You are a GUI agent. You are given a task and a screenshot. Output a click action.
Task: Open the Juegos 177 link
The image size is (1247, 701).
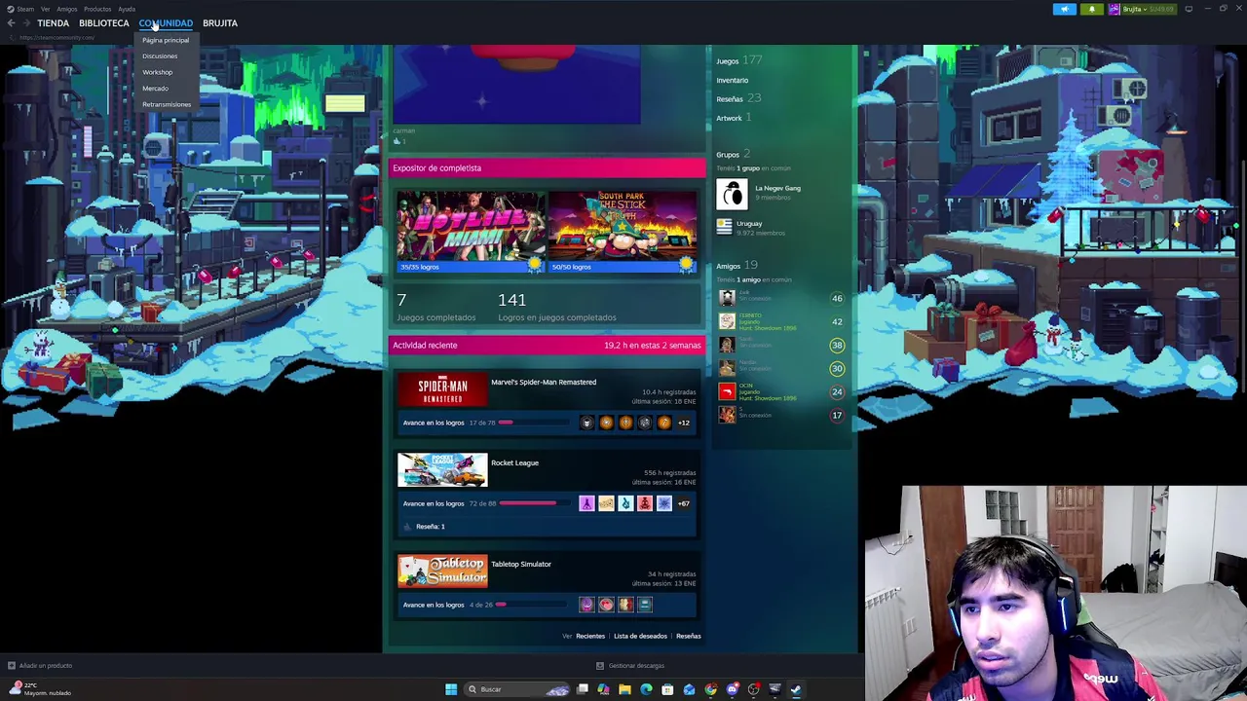point(738,60)
